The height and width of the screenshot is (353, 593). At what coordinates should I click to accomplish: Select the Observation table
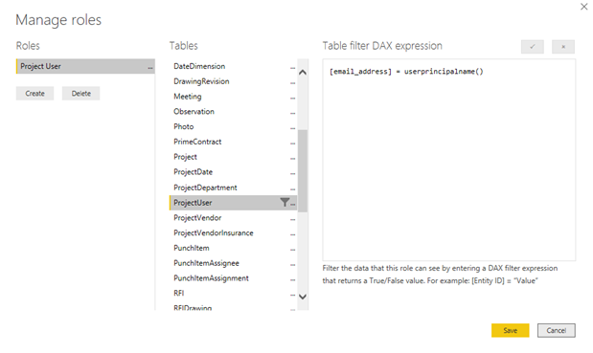(233, 111)
